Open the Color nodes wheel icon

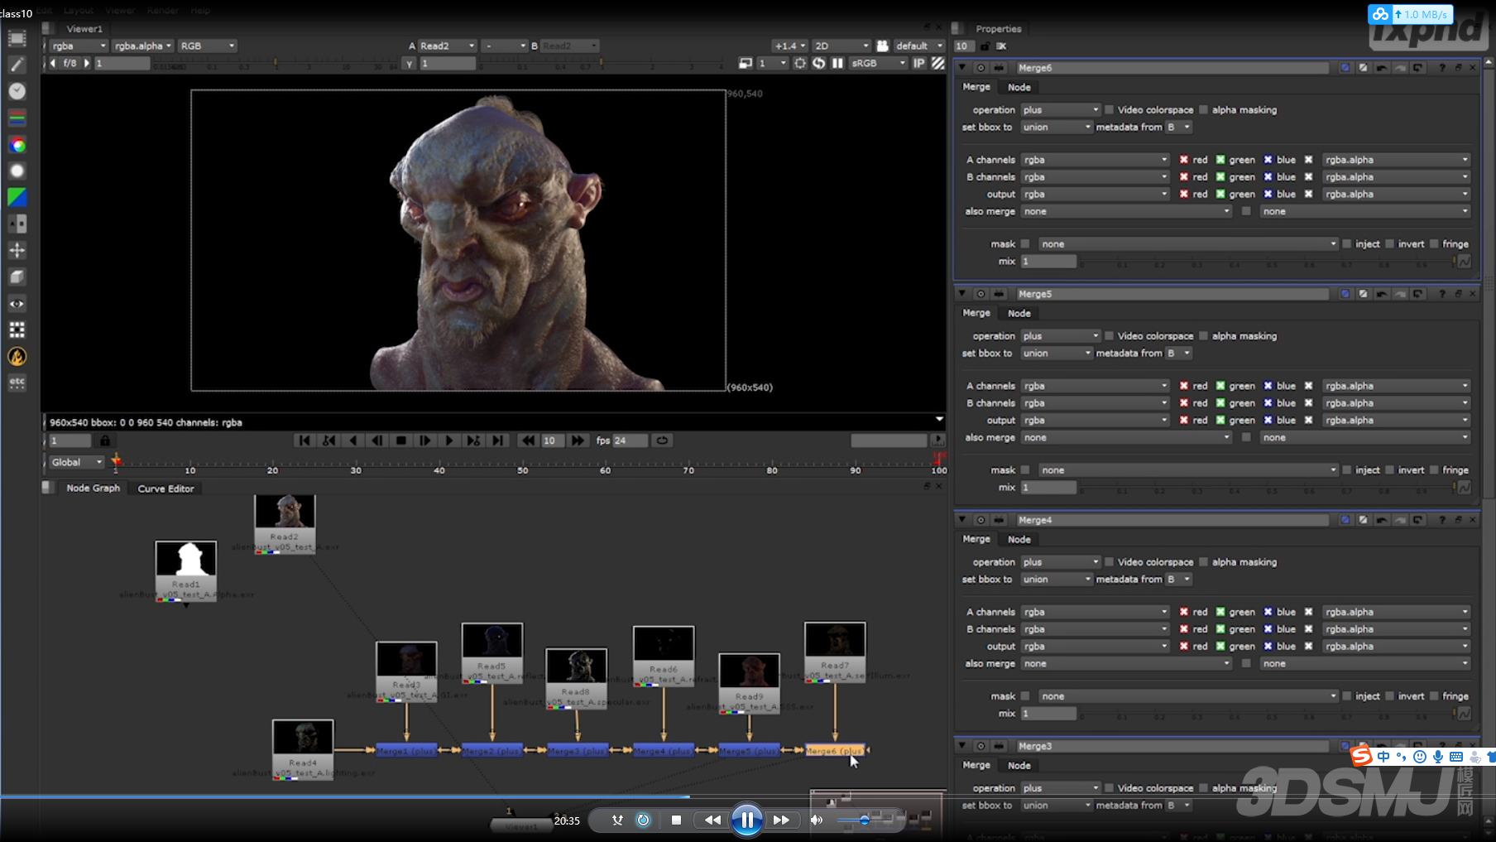coord(17,145)
